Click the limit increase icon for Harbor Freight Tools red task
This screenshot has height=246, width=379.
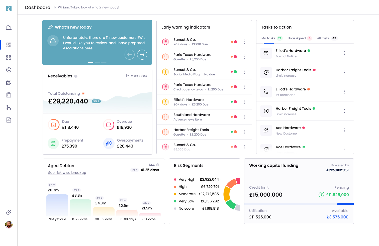coord(266,72)
